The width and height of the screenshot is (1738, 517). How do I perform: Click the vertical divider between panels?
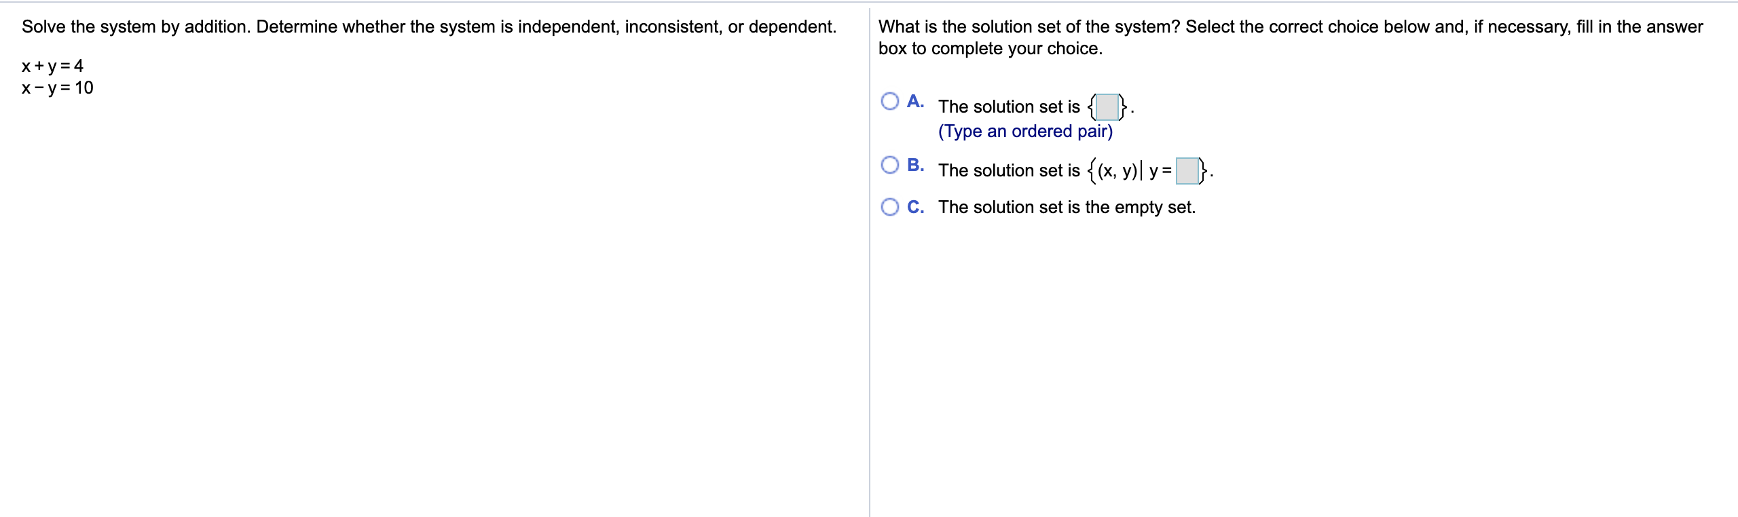[x=871, y=258]
